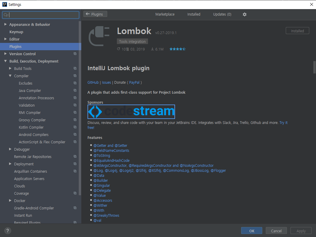Click project-level icon beside Compiler
The height and width of the screenshot is (237, 316).
75,75
